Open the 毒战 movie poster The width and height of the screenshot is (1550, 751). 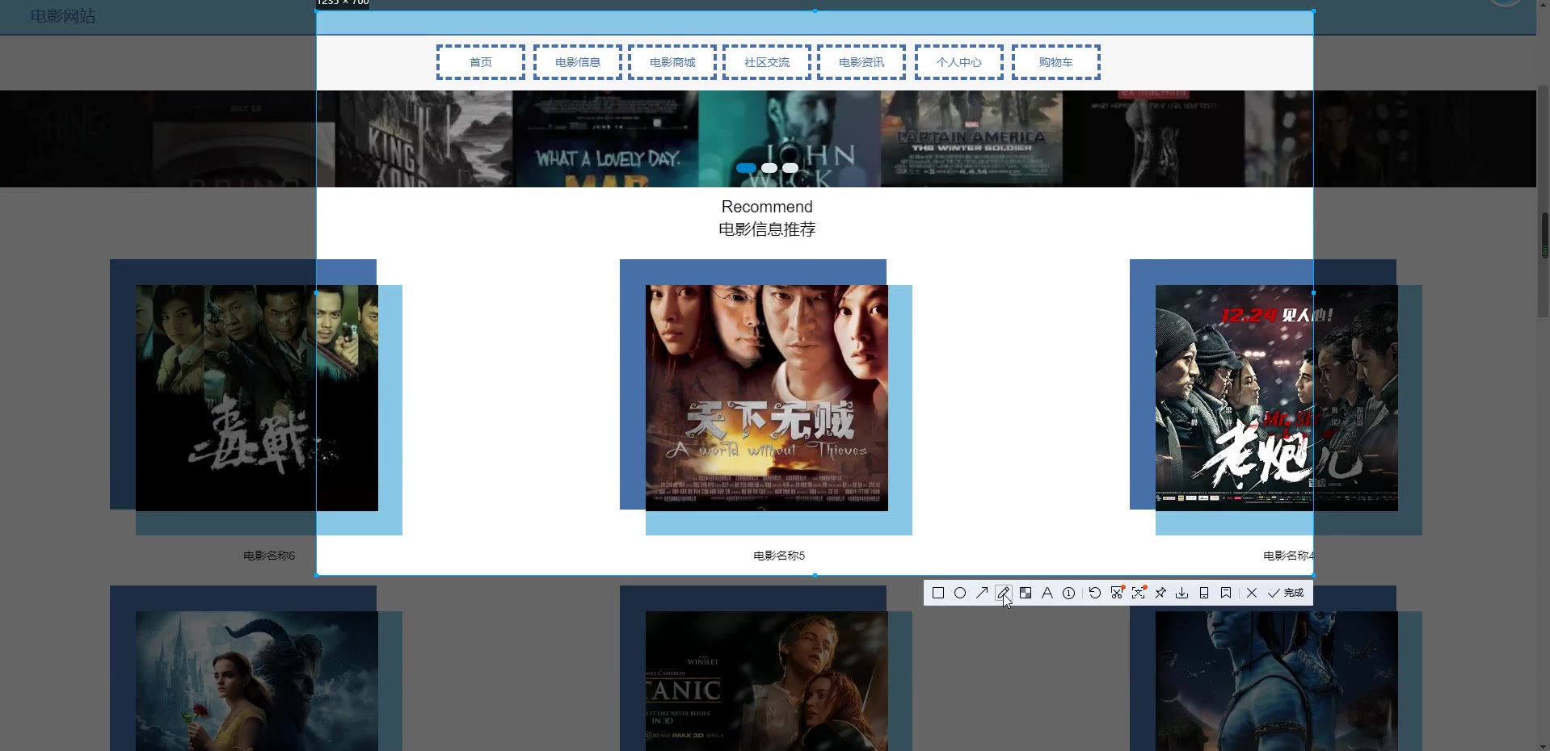tap(257, 398)
